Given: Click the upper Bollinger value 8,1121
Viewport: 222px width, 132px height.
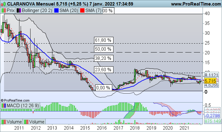Looking at the screenshot, I should click(x=211, y=75).
